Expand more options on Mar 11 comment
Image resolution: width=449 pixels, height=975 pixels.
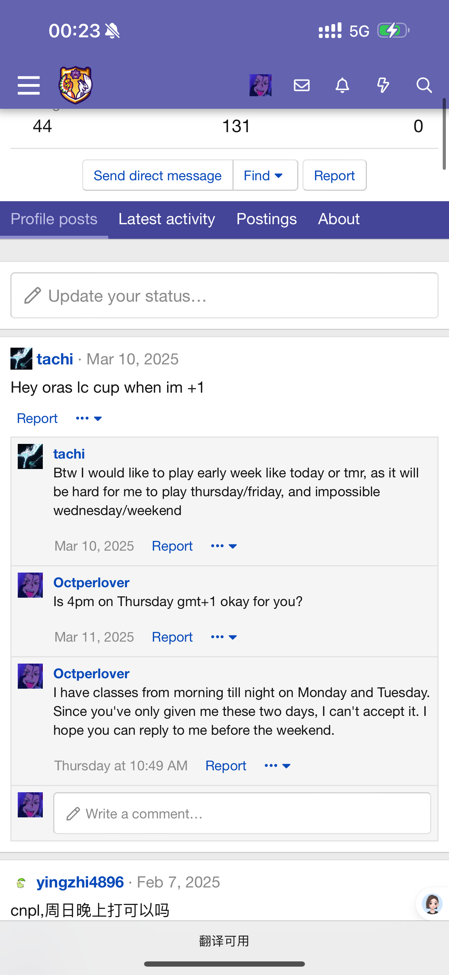(224, 637)
